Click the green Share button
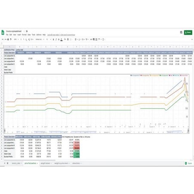The image size is (194, 194). pos(188,33)
